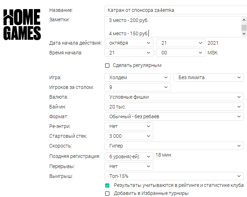
Task: Click the MSK timezone label
Action: coord(212,53)
